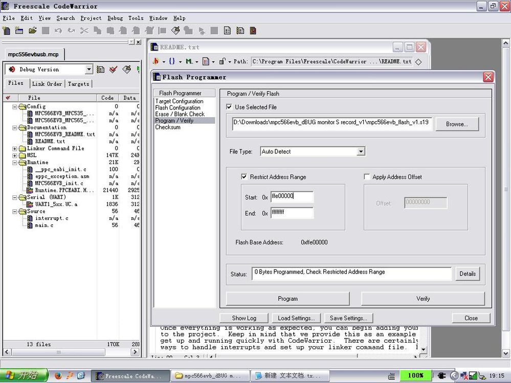The image size is (511, 383).
Task: Click the grayed Save toolbar icon
Action: (x=46, y=31)
